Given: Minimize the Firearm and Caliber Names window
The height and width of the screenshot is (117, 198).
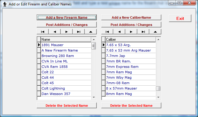Looking at the screenshot, I should click(x=172, y=3).
